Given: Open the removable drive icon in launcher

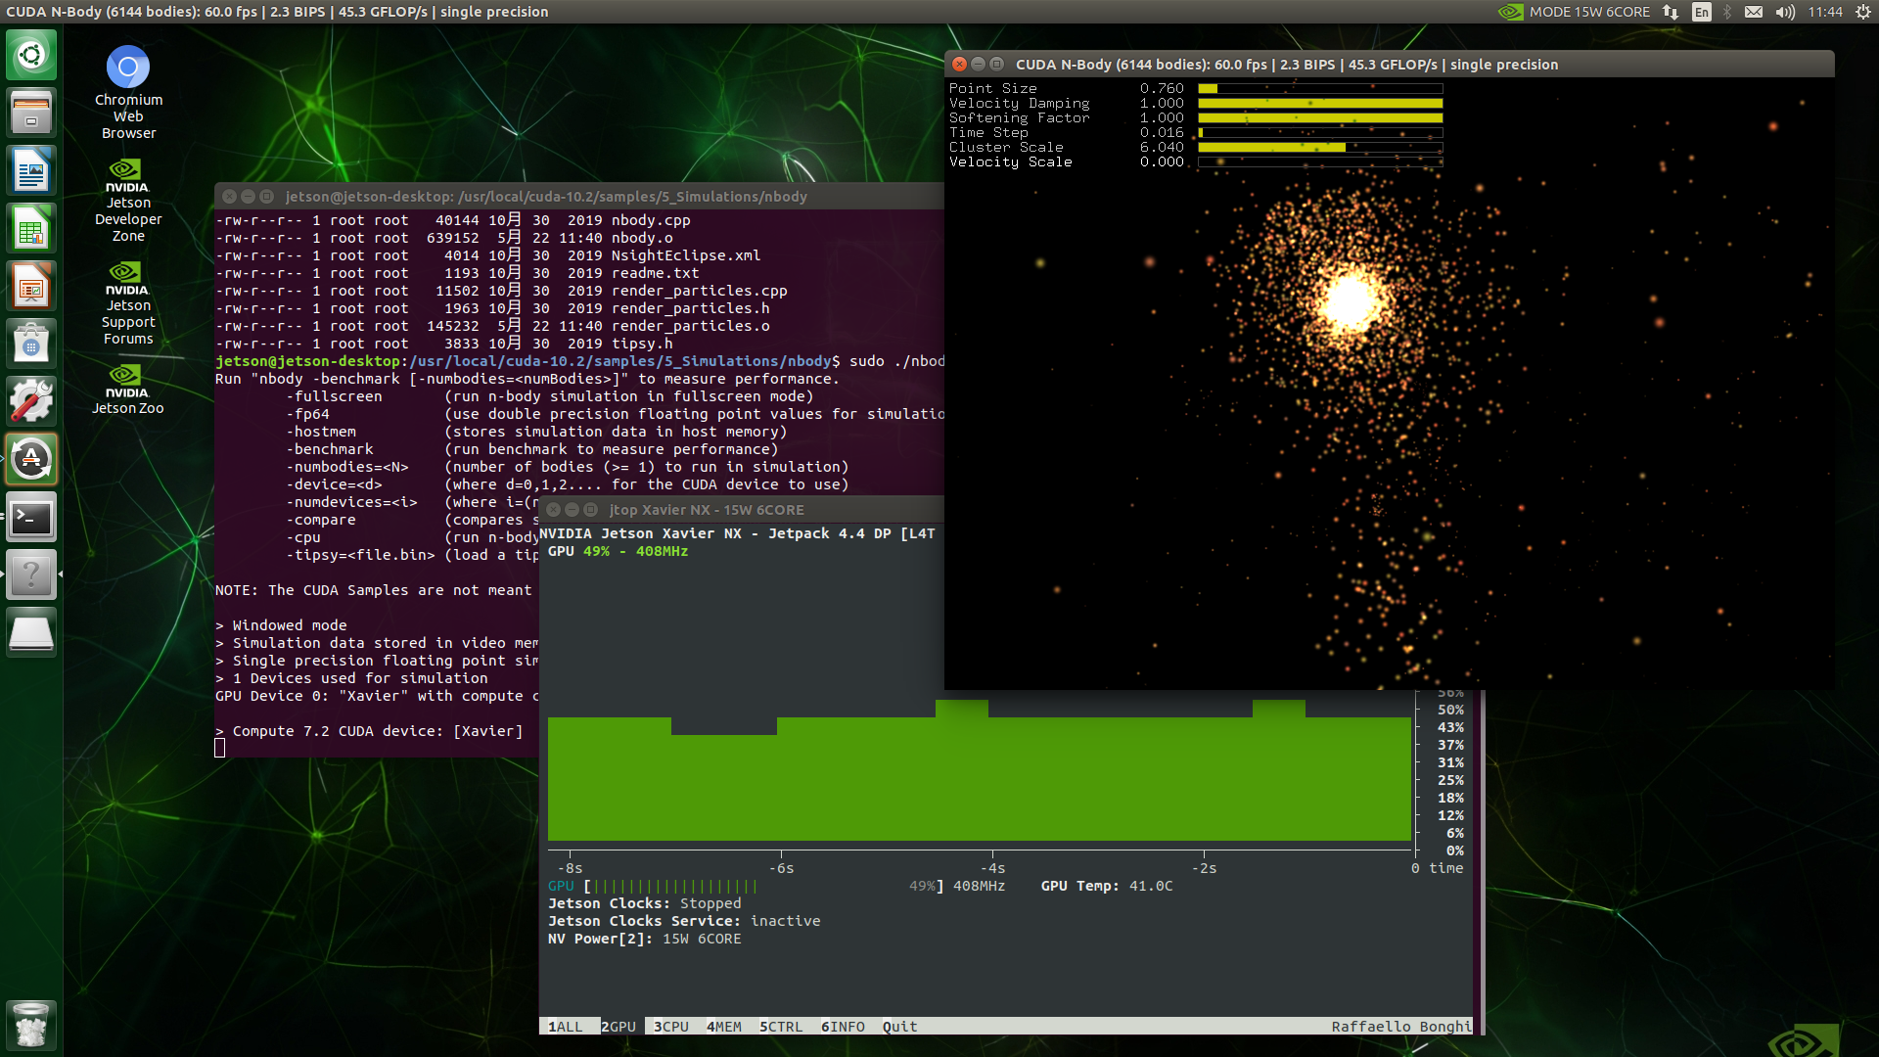Looking at the screenshot, I should 31,632.
